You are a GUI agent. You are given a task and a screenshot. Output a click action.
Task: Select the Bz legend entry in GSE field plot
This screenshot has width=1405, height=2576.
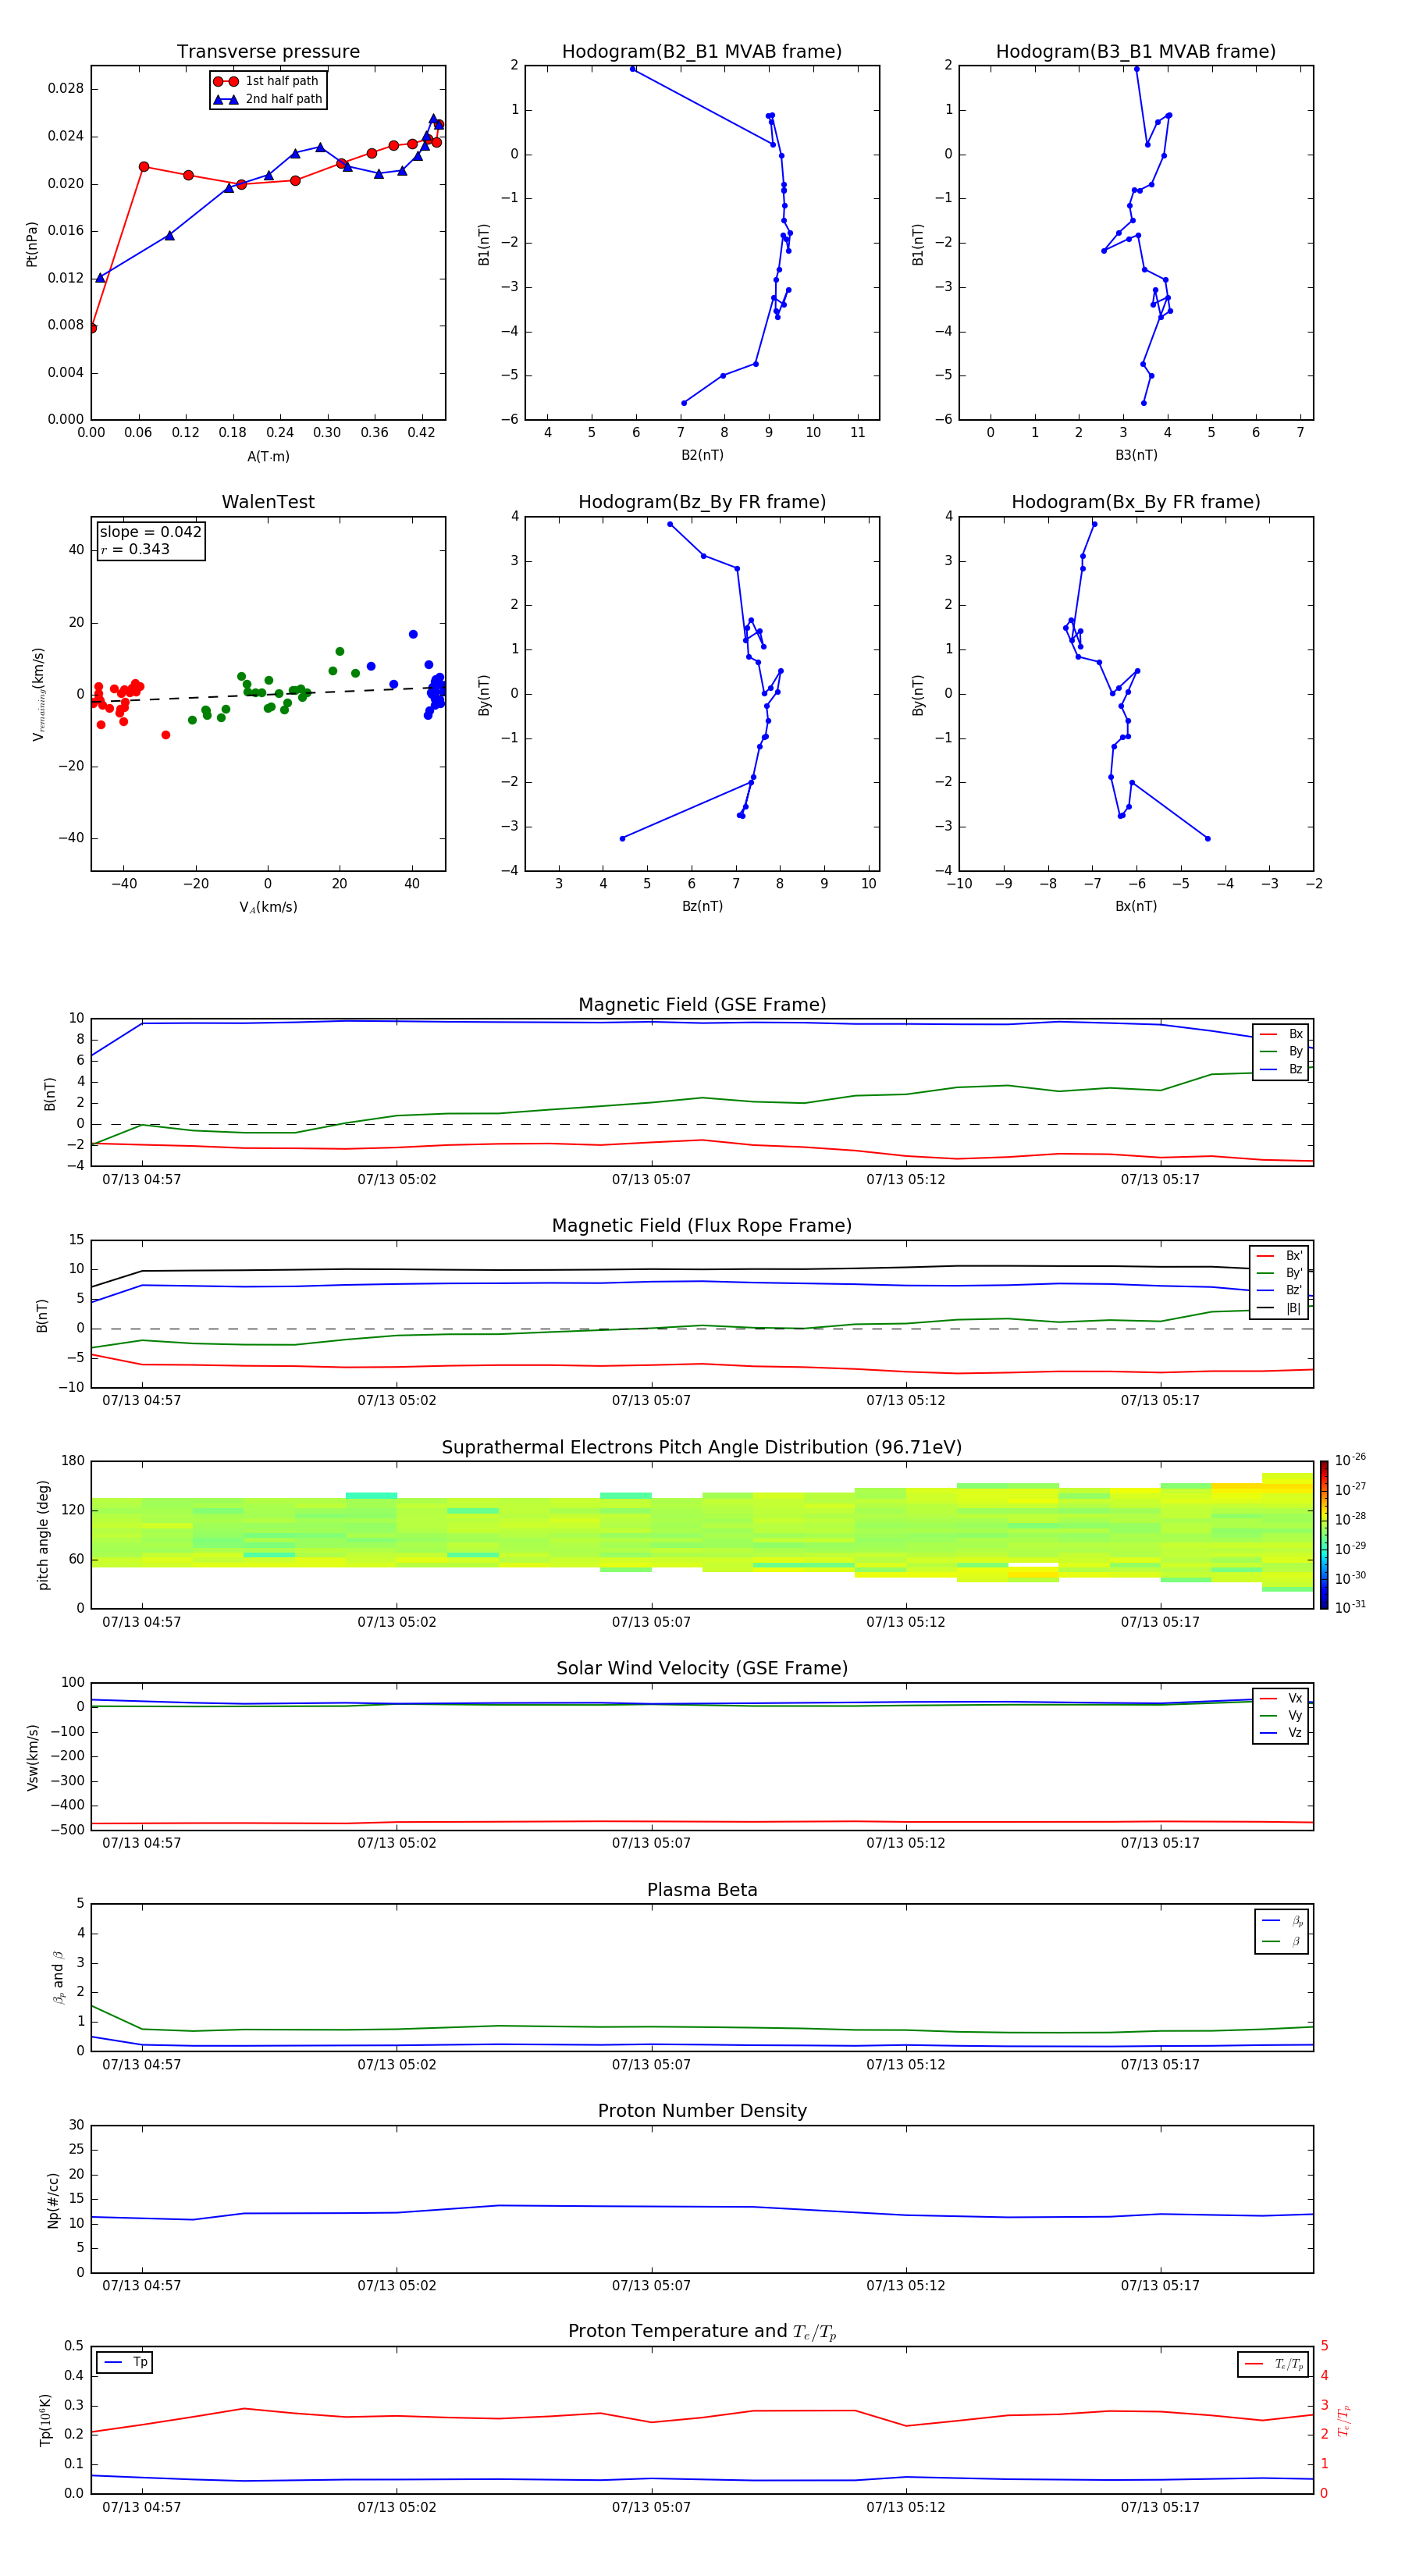point(1281,1069)
